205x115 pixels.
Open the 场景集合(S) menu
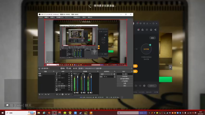[77, 17]
